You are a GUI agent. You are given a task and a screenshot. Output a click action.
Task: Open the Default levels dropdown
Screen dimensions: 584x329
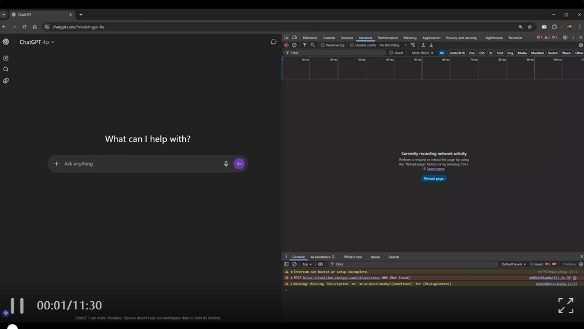513,264
